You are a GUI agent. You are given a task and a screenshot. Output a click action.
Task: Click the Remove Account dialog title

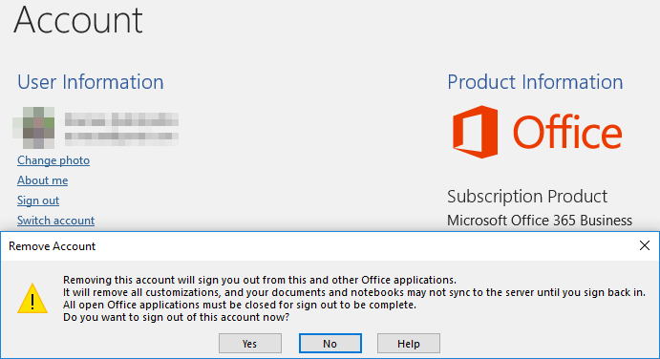pyautogui.click(x=53, y=246)
